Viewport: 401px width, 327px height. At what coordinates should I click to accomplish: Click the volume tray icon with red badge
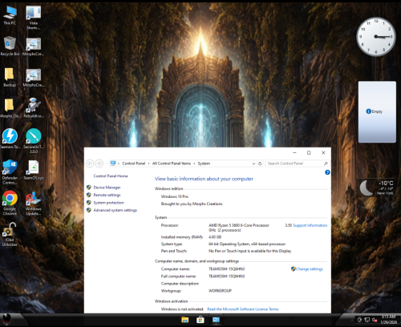point(375,320)
